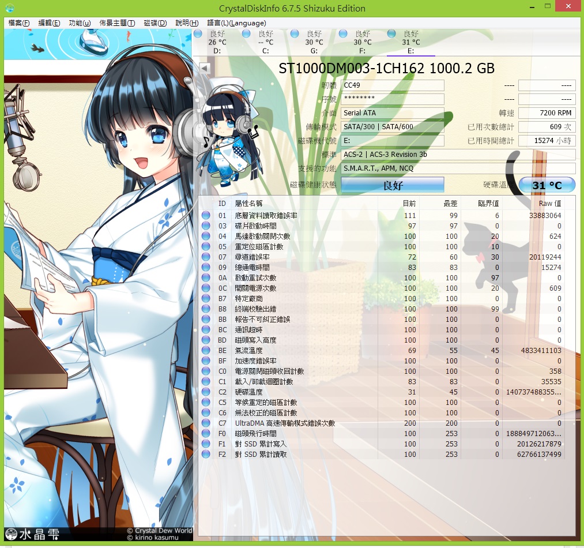Image resolution: width=584 pixels, height=548 pixels.
Task: Open the 功能(u) menu
Action: pos(80,22)
